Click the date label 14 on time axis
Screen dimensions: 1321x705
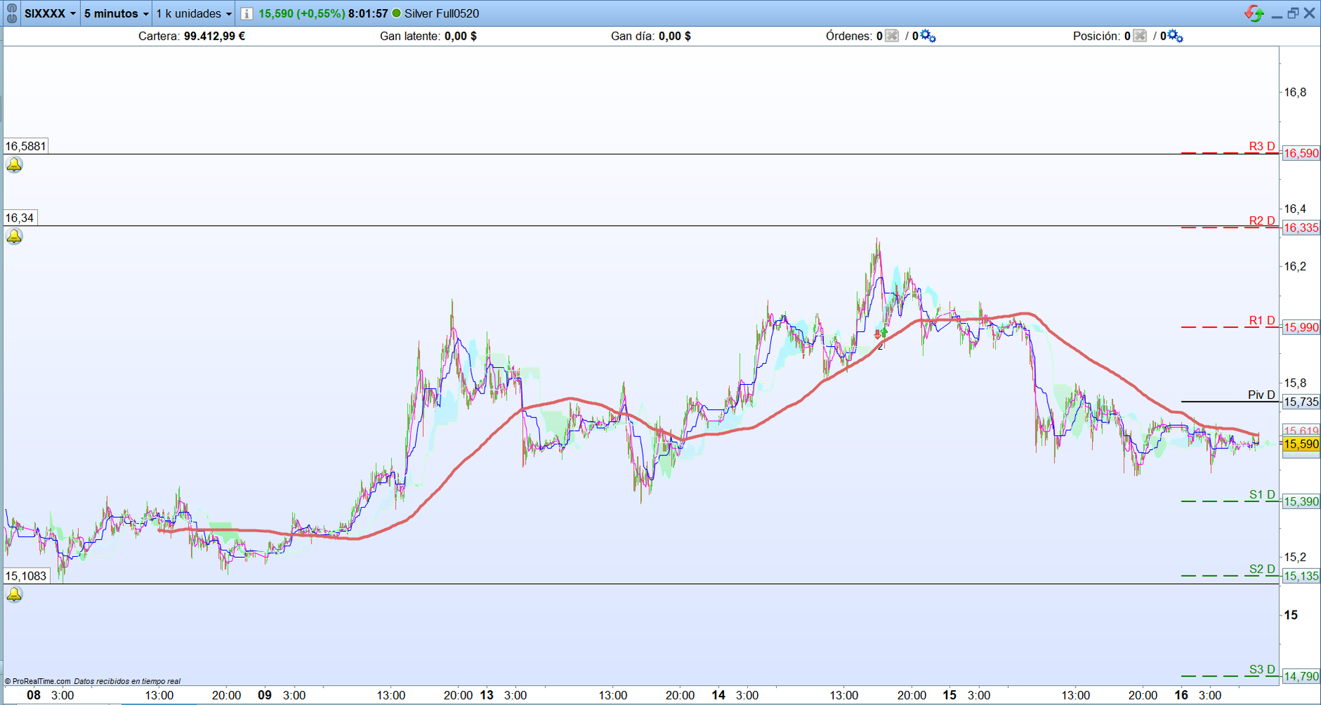click(x=718, y=695)
